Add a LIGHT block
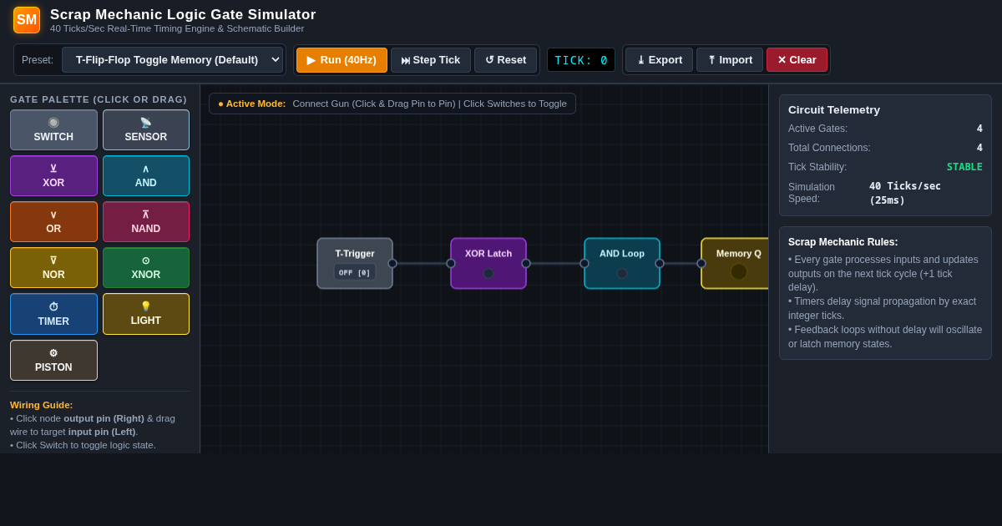 point(146,314)
